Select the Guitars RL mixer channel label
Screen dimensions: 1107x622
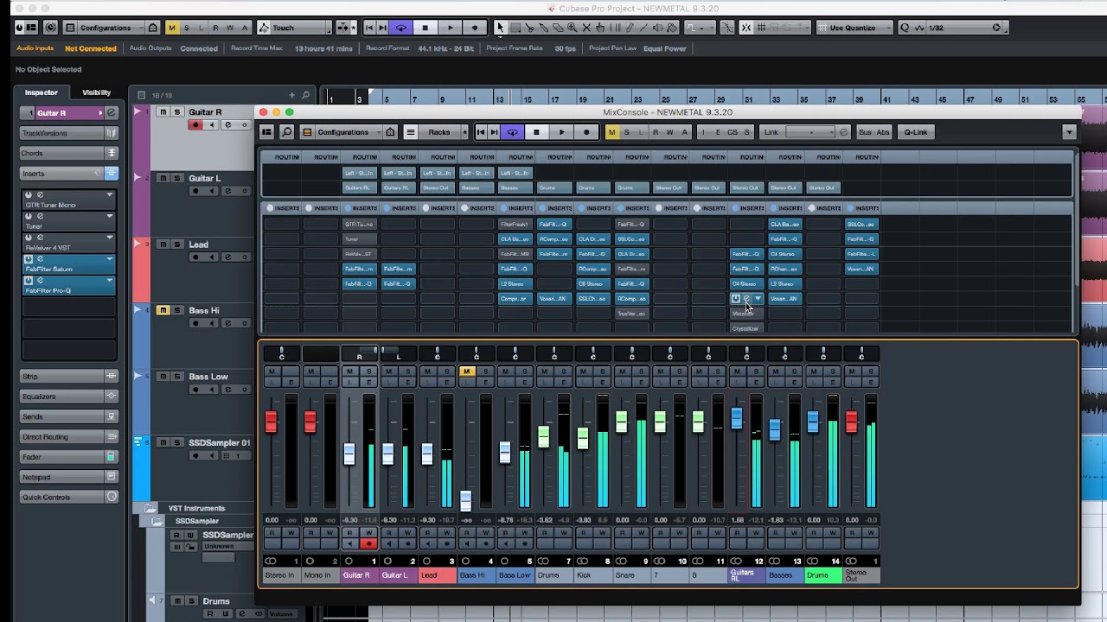point(745,575)
